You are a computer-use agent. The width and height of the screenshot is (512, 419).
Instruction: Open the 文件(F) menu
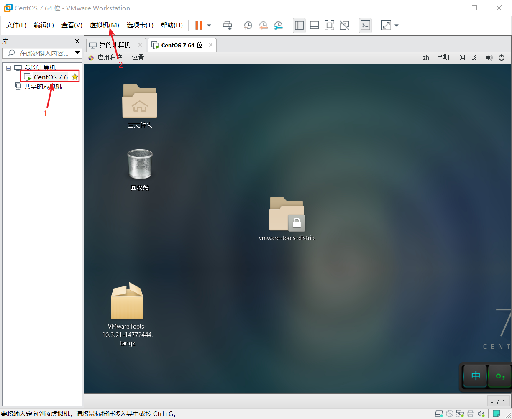pyautogui.click(x=16, y=25)
